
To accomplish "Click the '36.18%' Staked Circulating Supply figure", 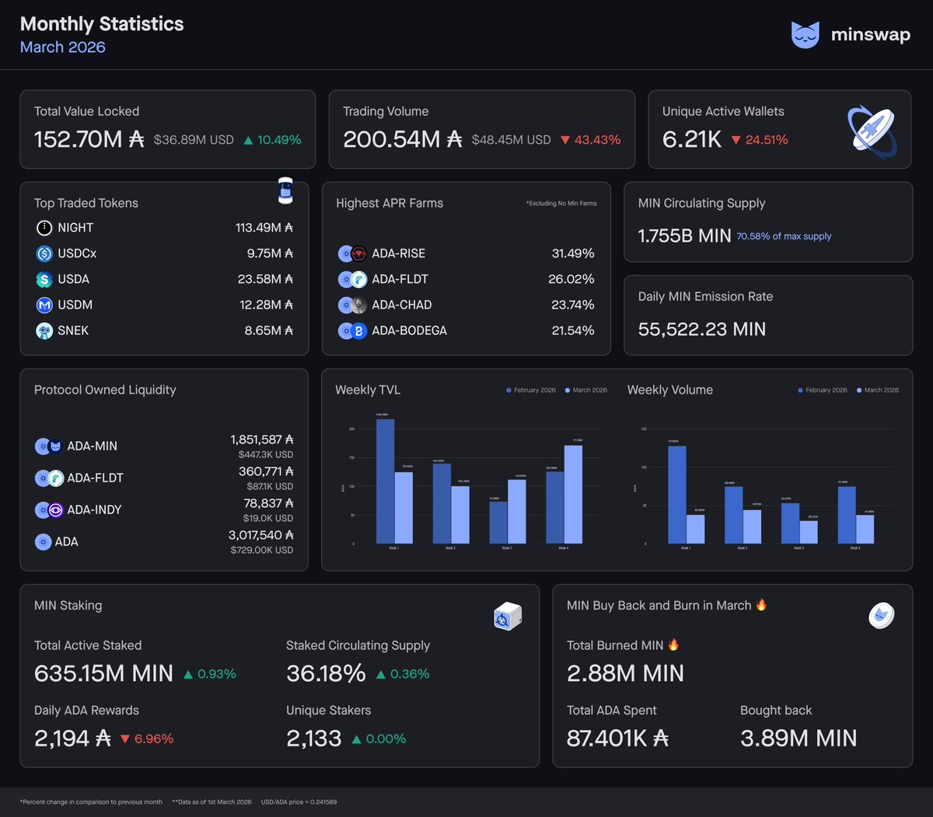I will (326, 673).
